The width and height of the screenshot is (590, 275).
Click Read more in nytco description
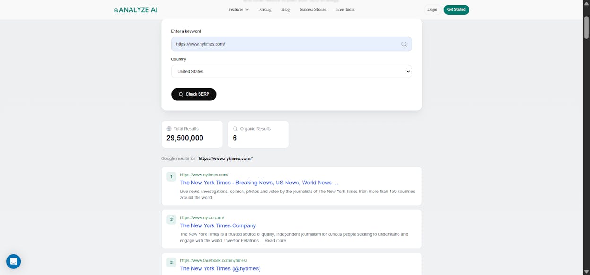coord(275,241)
